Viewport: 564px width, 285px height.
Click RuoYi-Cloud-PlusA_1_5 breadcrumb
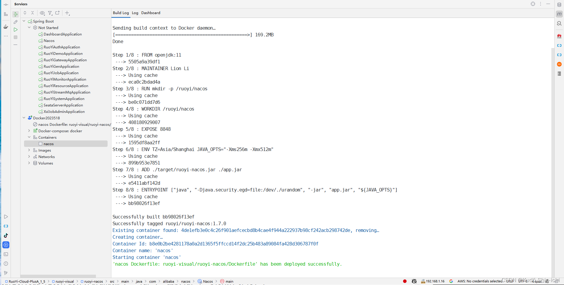tap(25, 281)
